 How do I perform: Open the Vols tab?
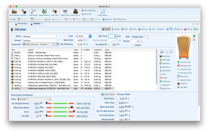point(152,29)
